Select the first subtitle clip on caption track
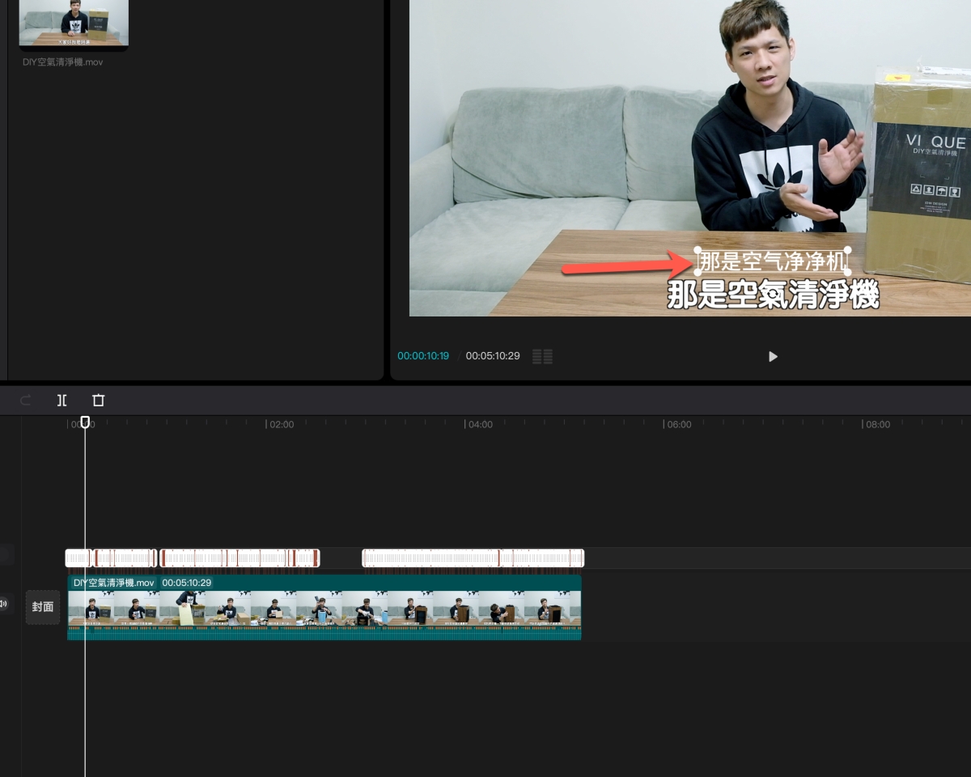 click(x=78, y=558)
